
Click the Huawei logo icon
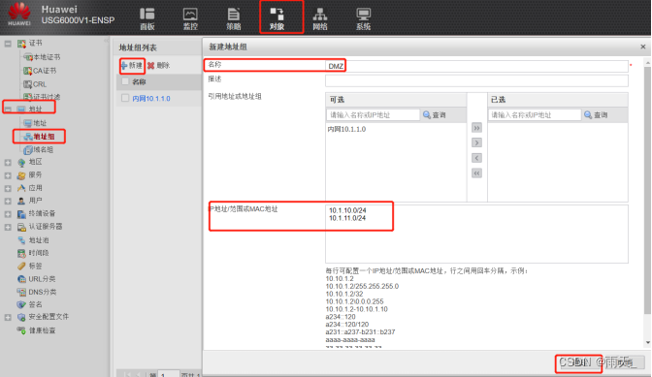coord(19,15)
